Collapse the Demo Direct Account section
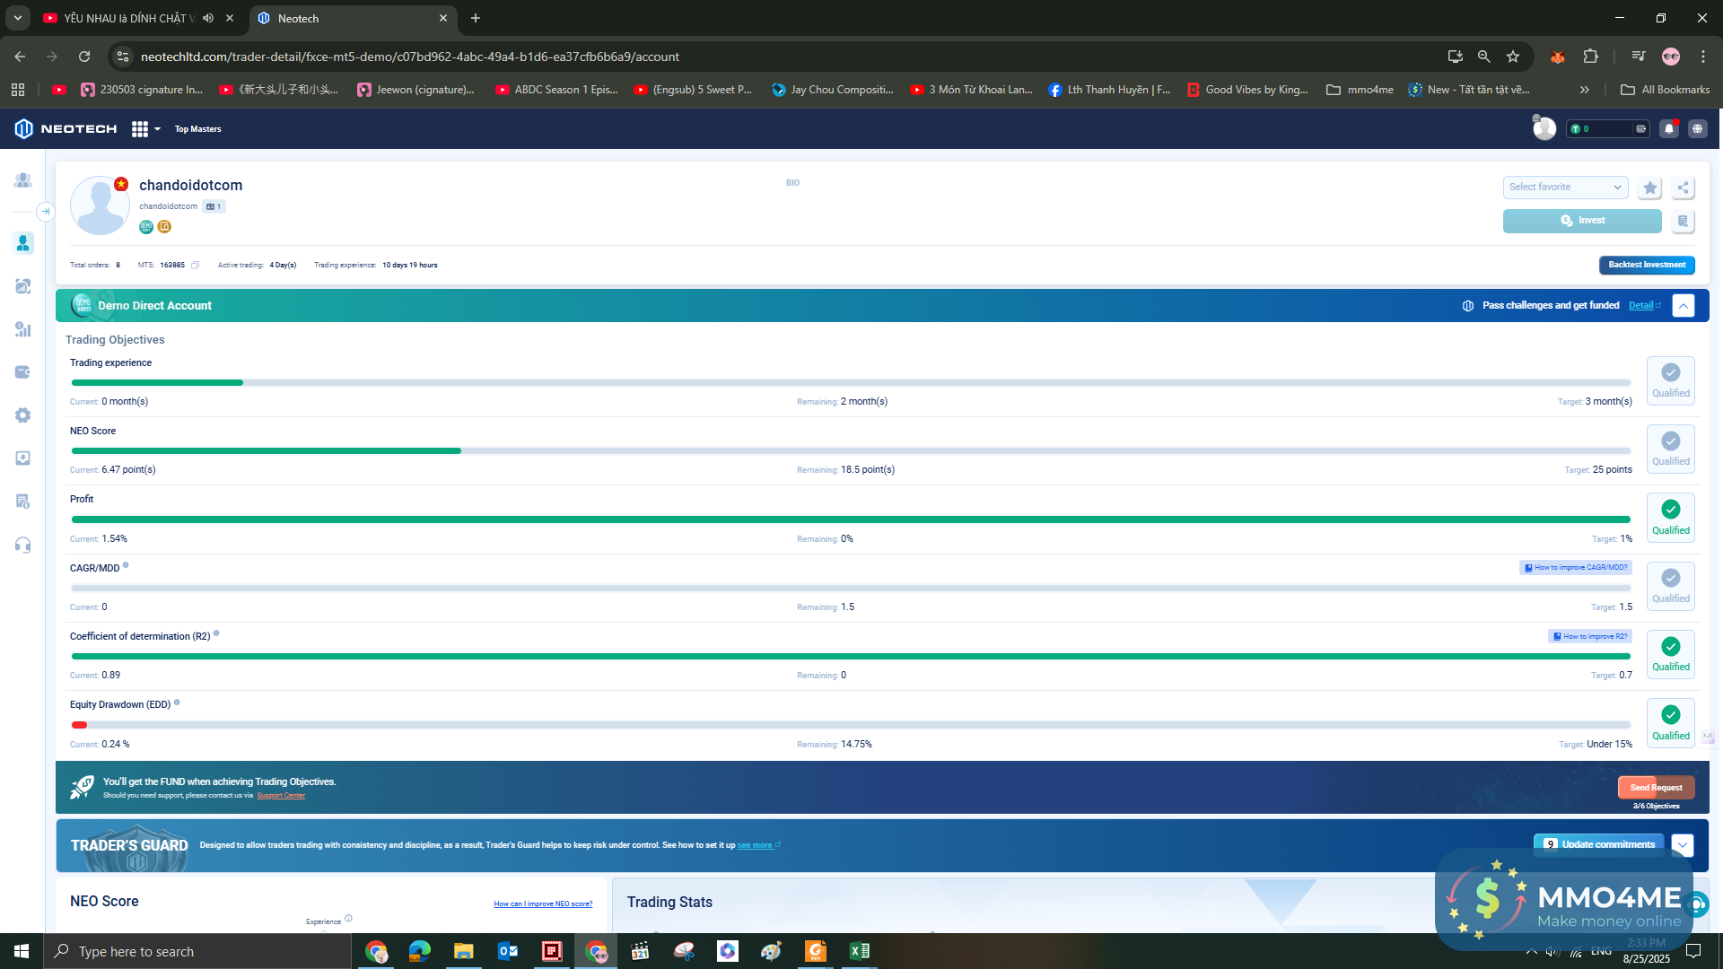 tap(1683, 306)
